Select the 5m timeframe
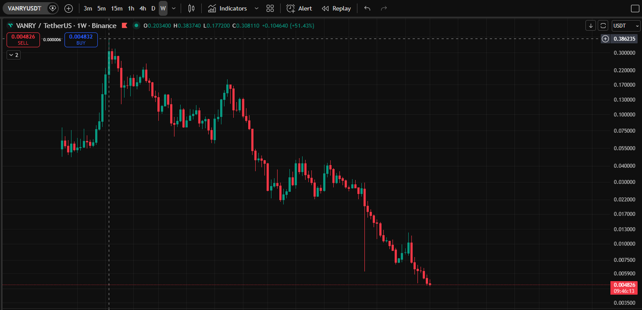The image size is (642, 310). click(101, 9)
